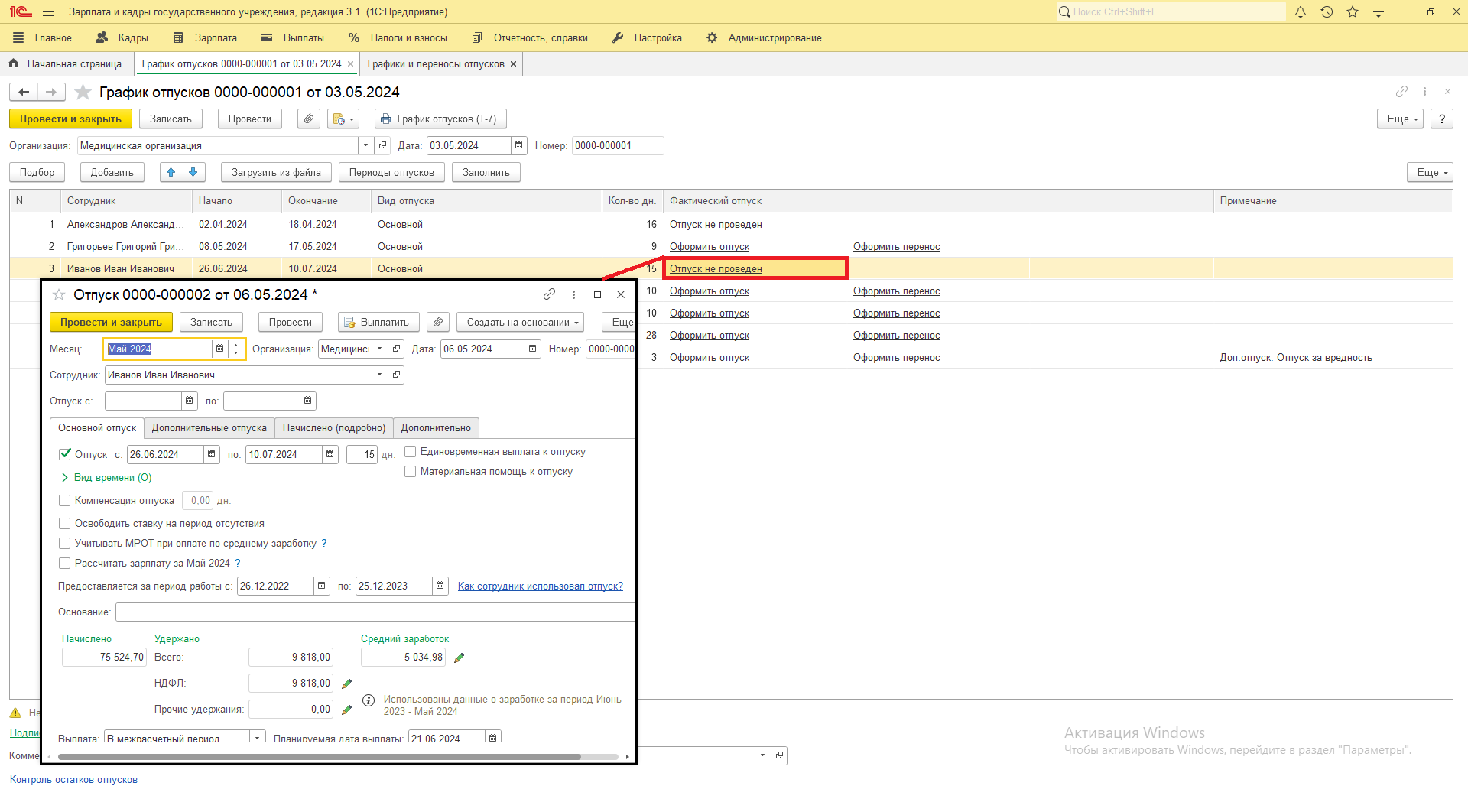Open Выплата dropdown В межрасчетный период

pyautogui.click(x=258, y=739)
